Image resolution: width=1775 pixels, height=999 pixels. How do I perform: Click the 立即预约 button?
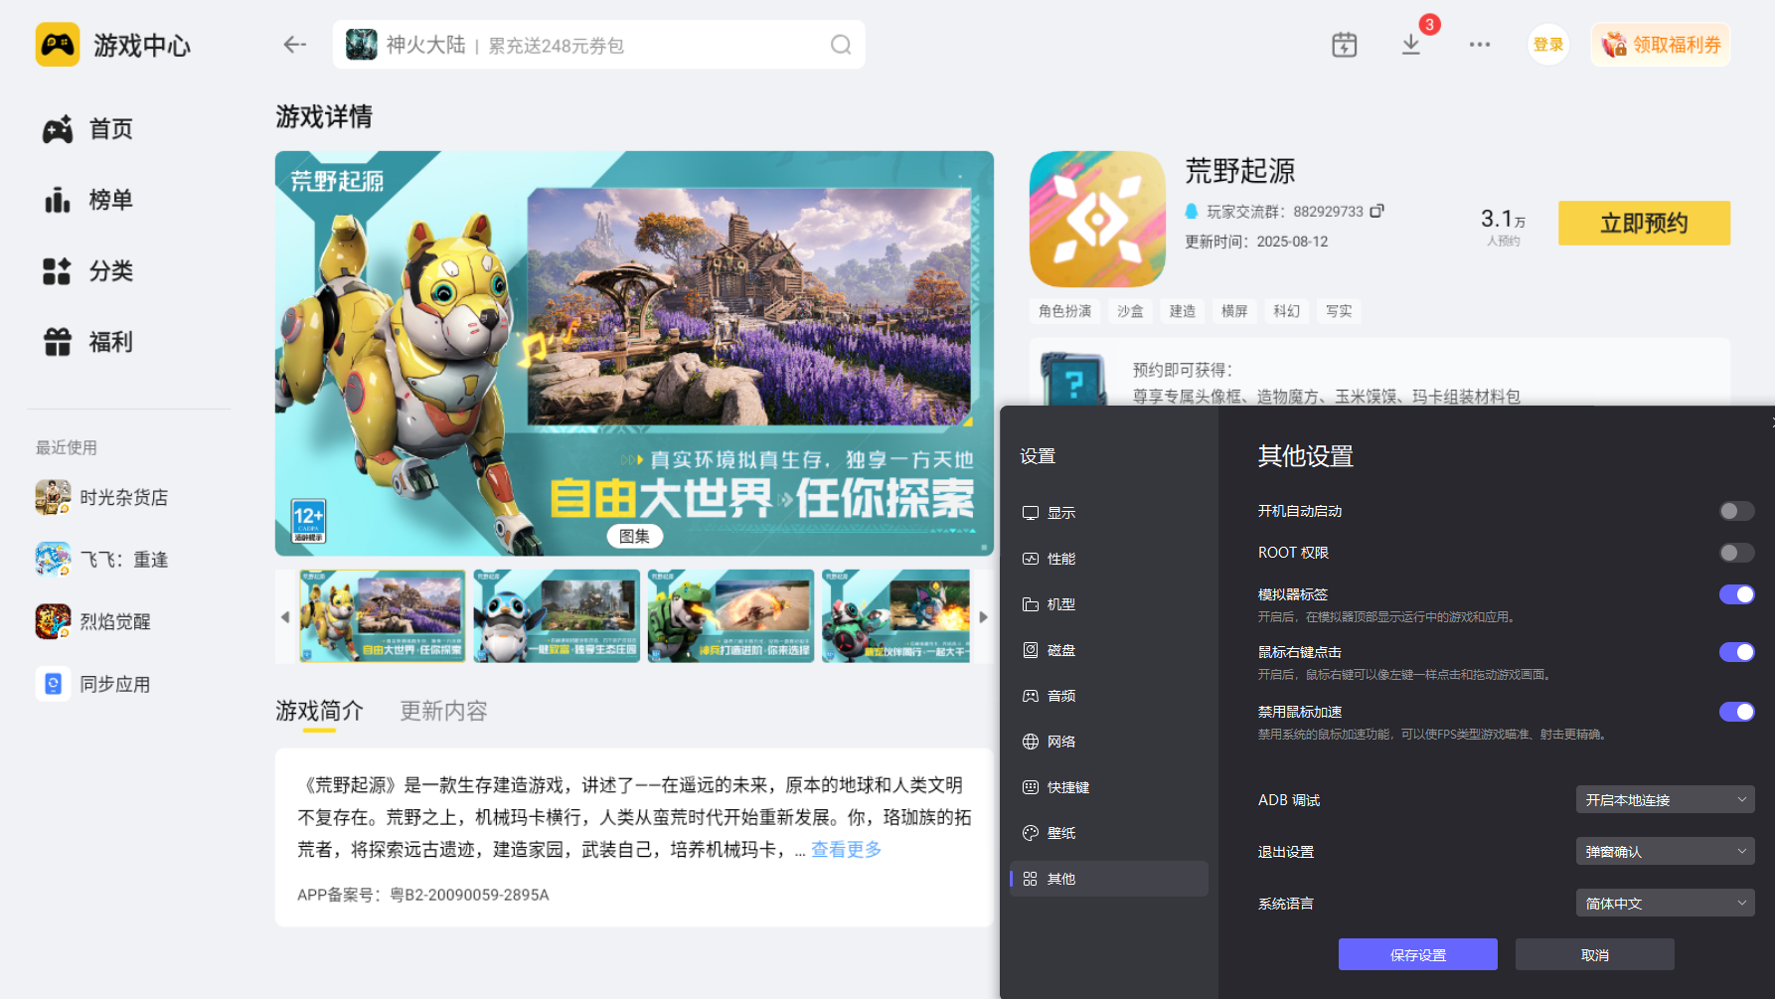1644,223
